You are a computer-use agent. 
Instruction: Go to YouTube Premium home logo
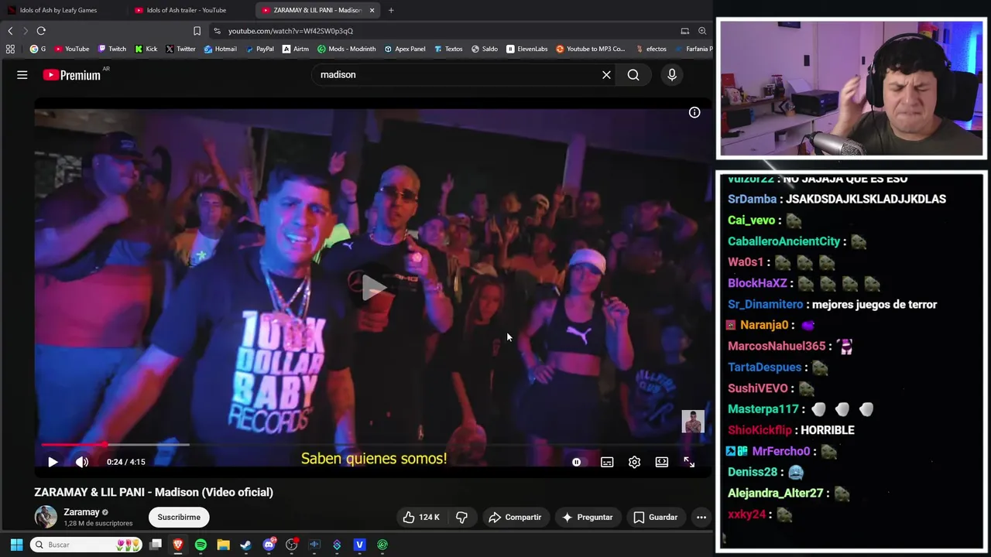coord(71,75)
